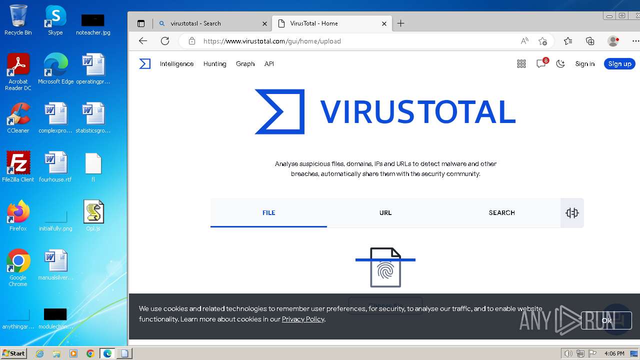Click the file fingerprint upload icon
This screenshot has width=640, height=360.
(385, 267)
